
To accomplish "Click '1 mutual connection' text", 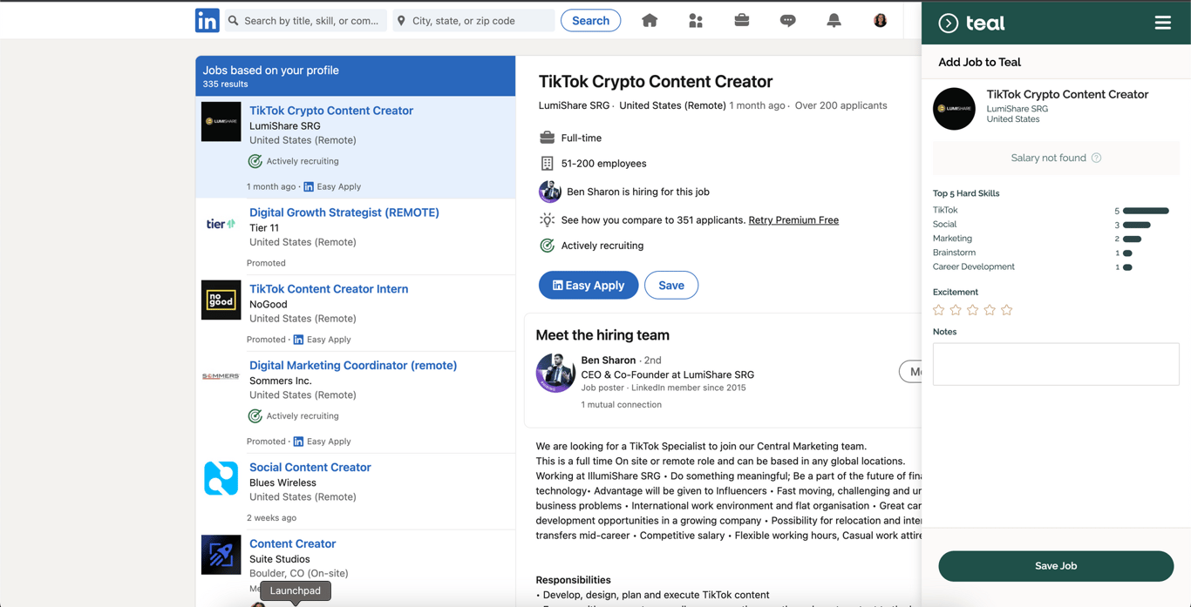I will tap(622, 404).
